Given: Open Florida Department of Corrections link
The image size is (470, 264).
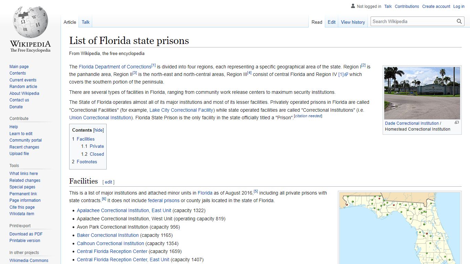Looking at the screenshot, I should coord(115,67).
